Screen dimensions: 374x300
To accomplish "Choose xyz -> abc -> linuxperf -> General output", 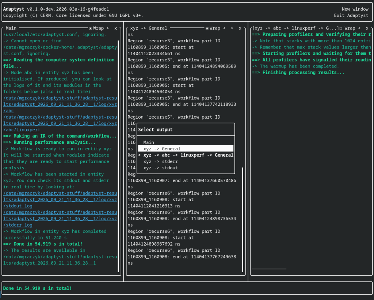I will (x=186, y=155).
